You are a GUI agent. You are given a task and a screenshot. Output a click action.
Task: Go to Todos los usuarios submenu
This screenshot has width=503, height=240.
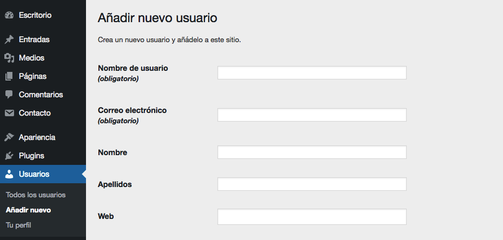click(36, 195)
